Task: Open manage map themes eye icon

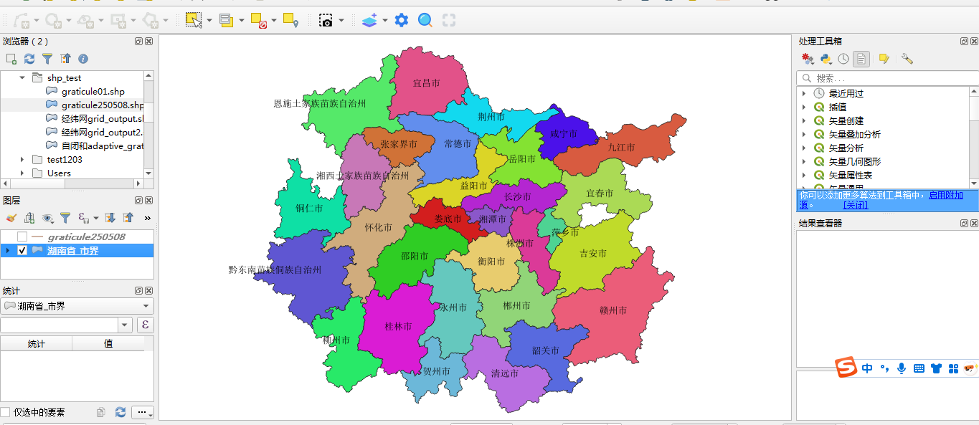Action: point(47,218)
